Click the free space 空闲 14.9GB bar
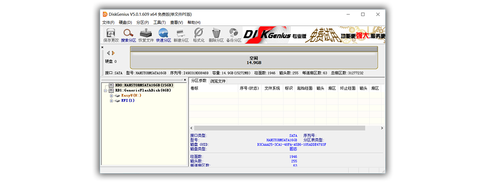 254,60
